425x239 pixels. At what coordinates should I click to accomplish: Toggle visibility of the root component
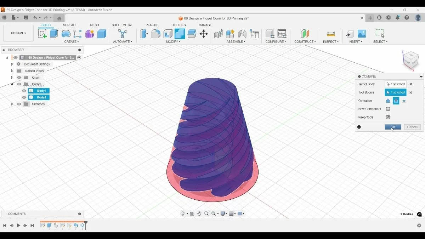[x=15, y=57]
